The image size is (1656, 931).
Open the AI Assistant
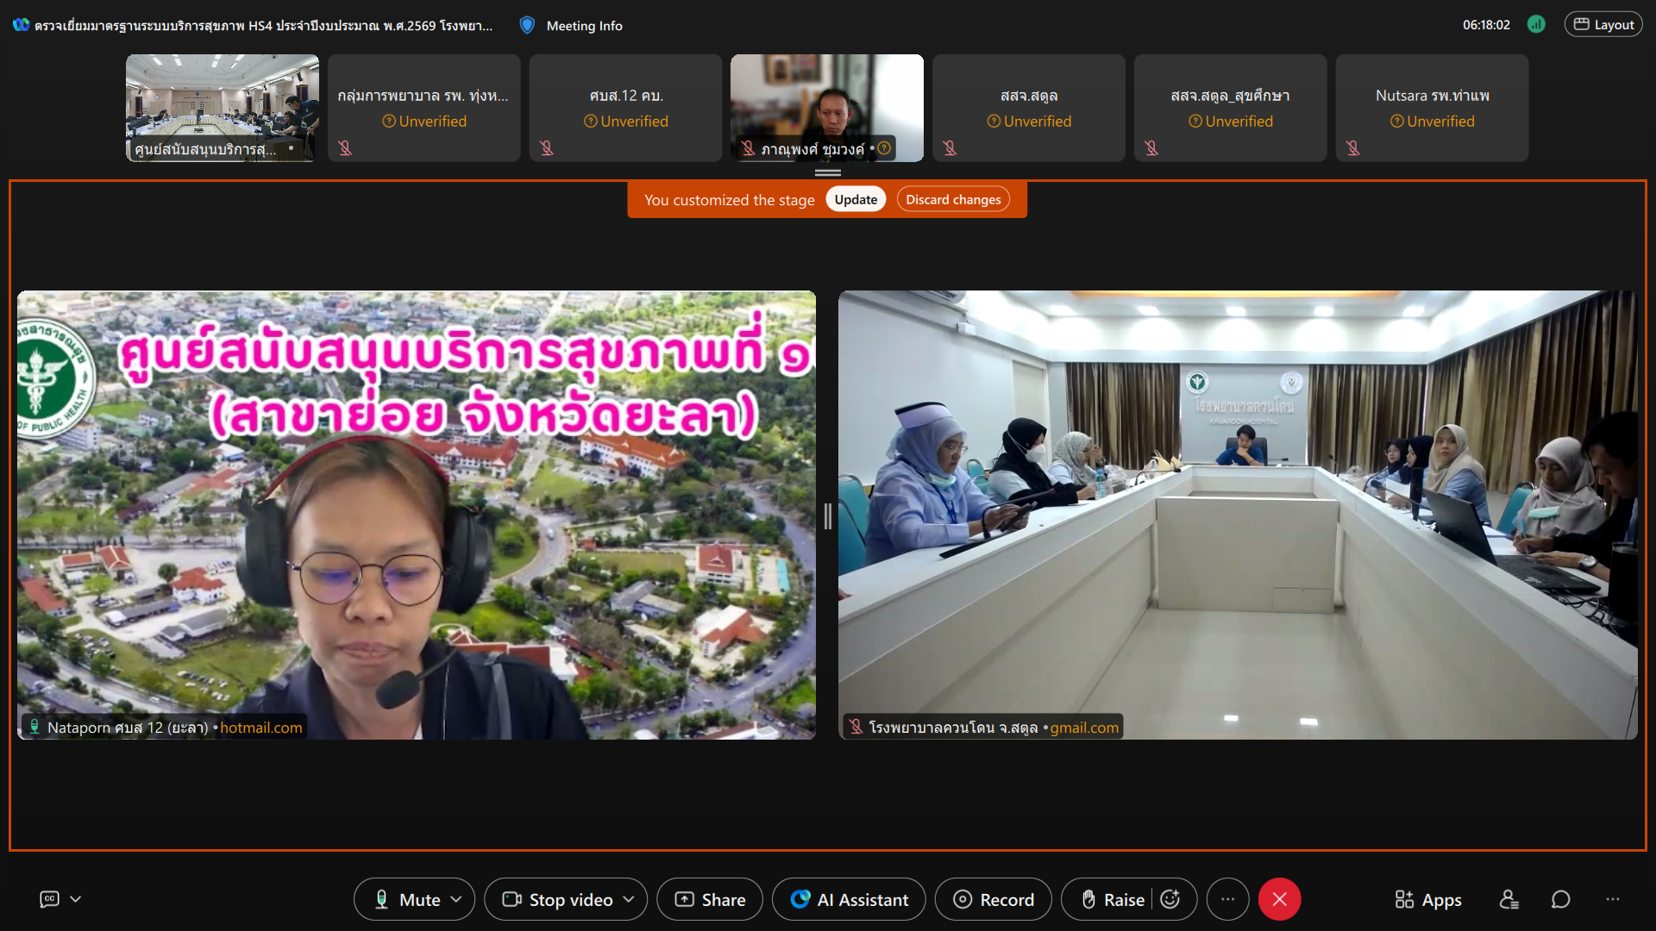tap(849, 899)
